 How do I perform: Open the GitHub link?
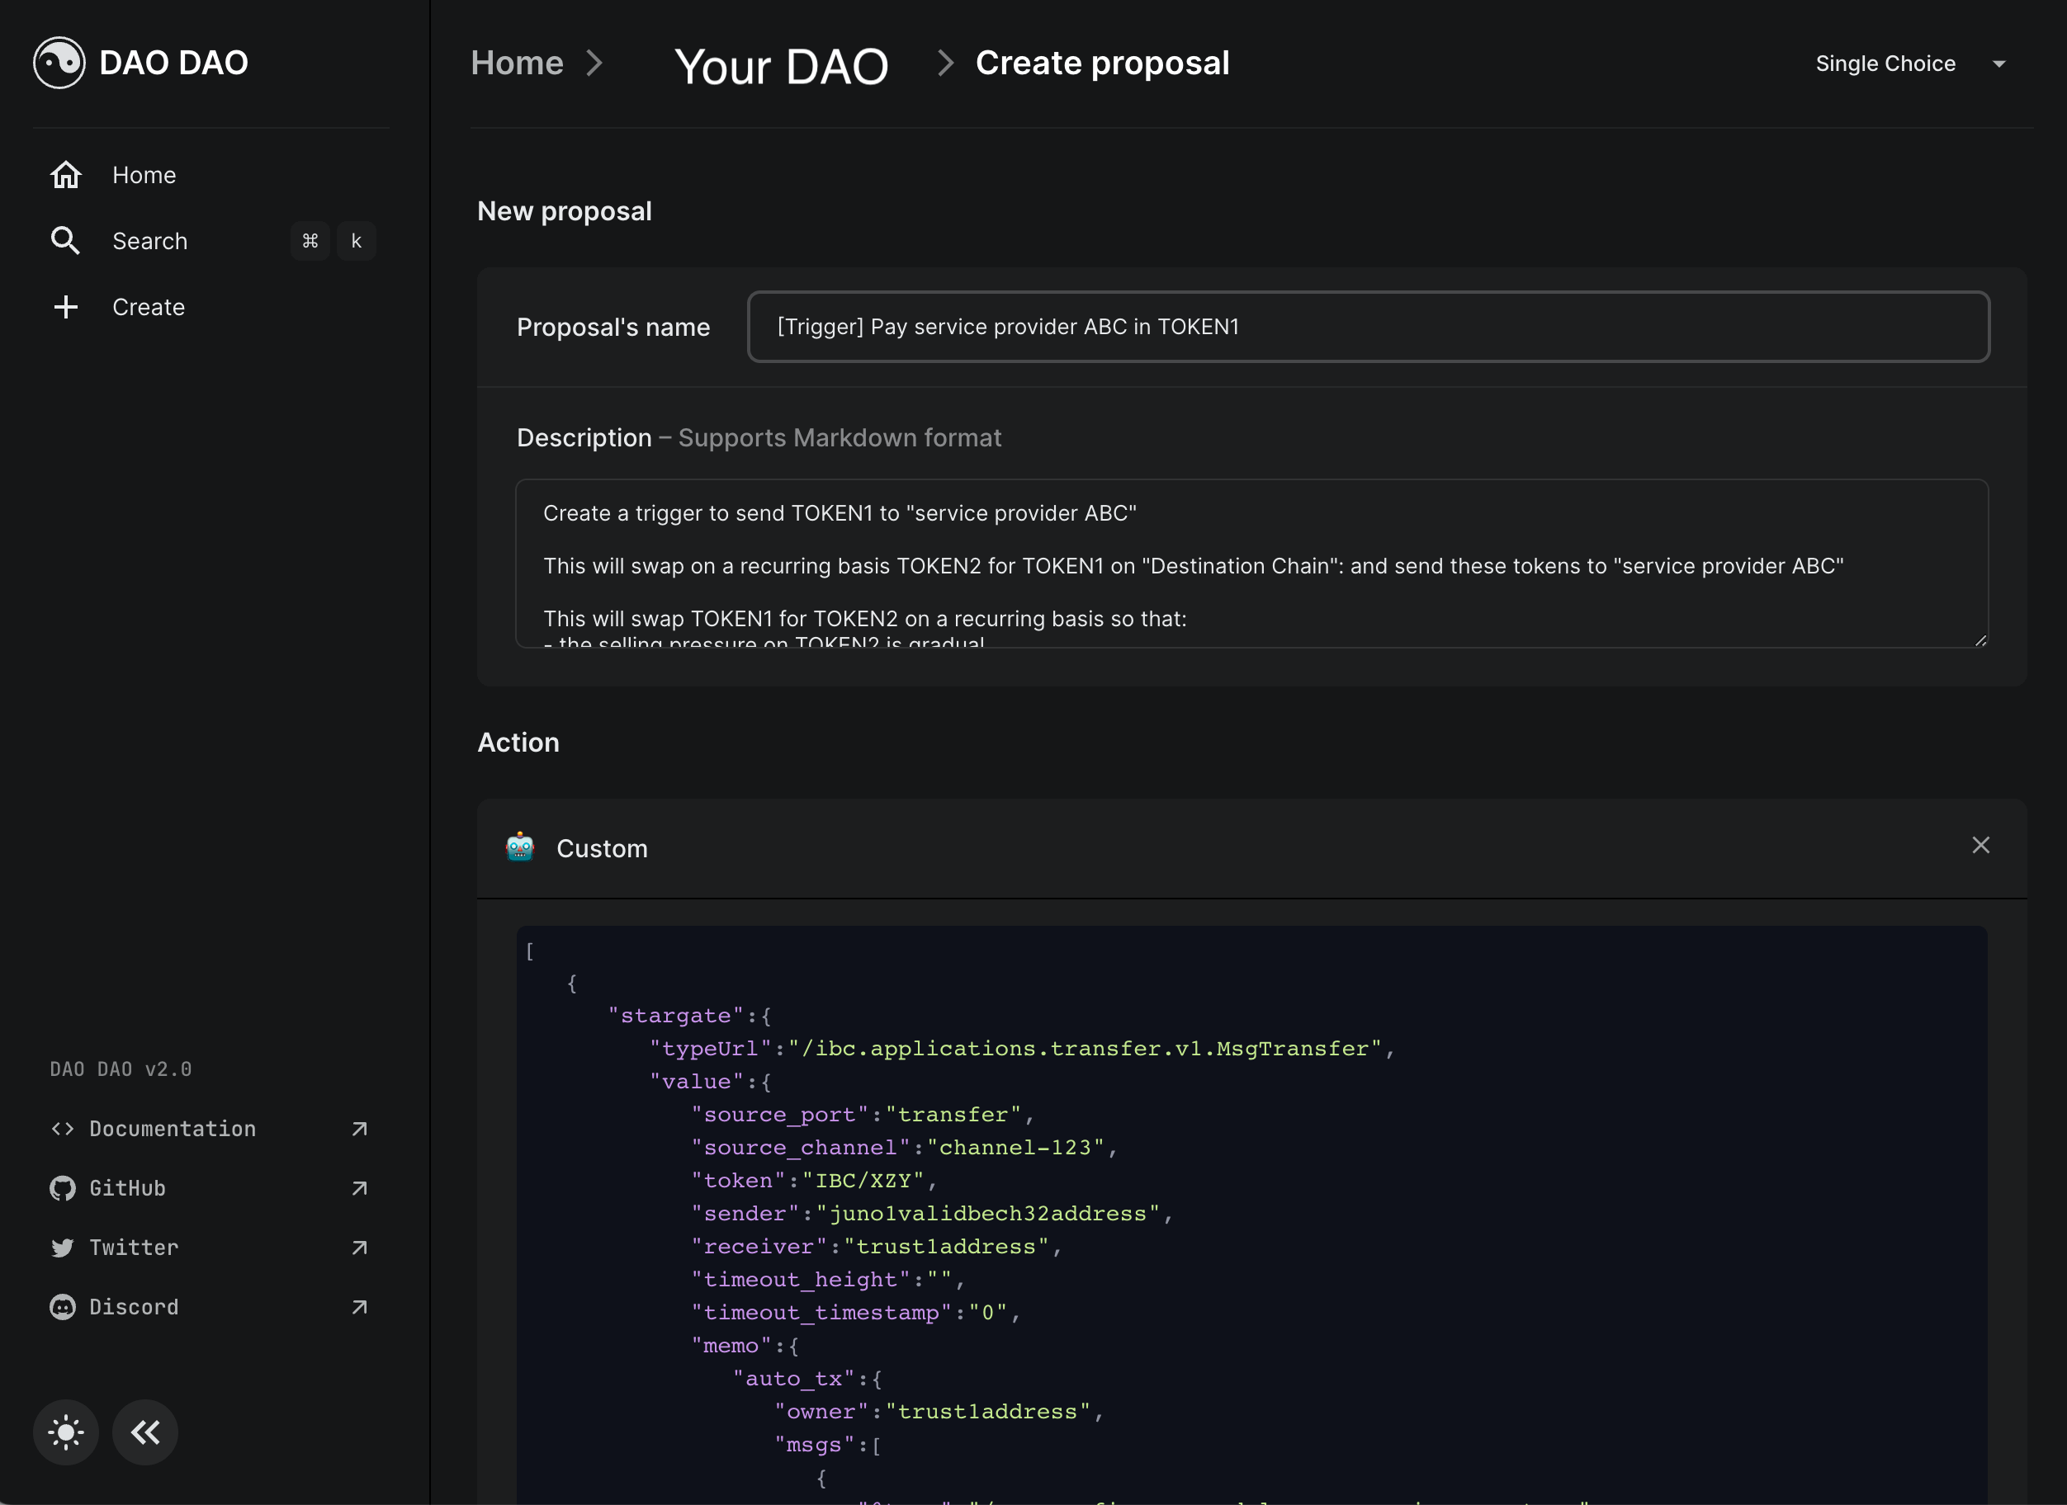(x=210, y=1188)
